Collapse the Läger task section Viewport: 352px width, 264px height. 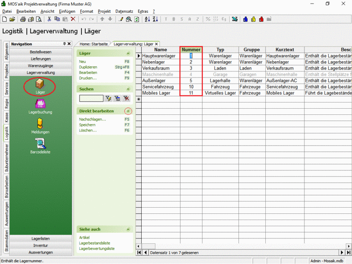point(128,53)
